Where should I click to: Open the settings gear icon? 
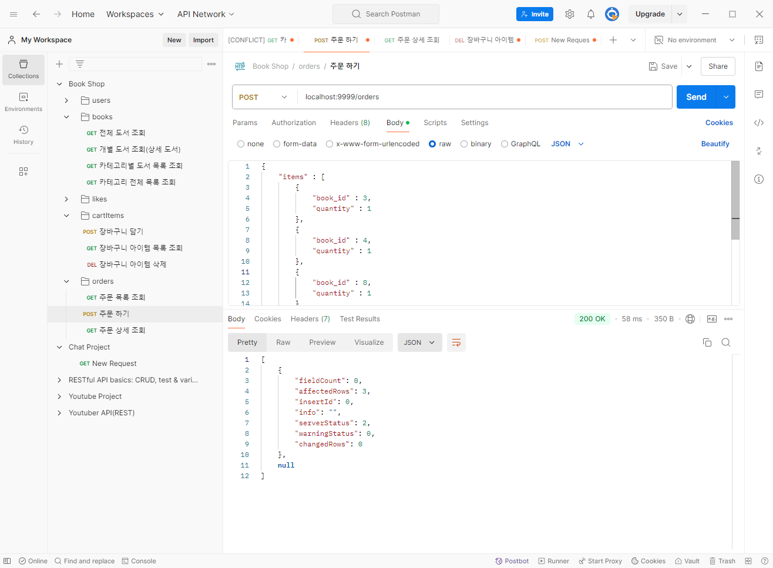coord(570,14)
